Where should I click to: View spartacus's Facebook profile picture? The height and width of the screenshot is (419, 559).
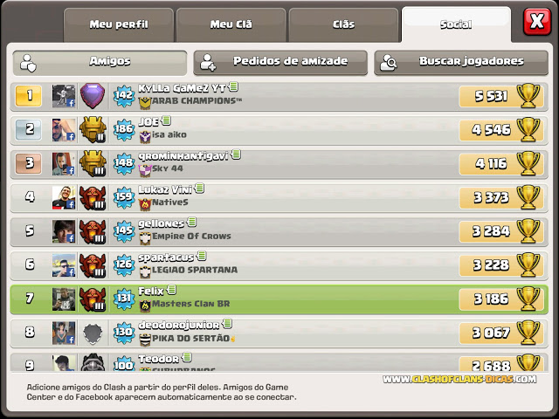(x=64, y=265)
